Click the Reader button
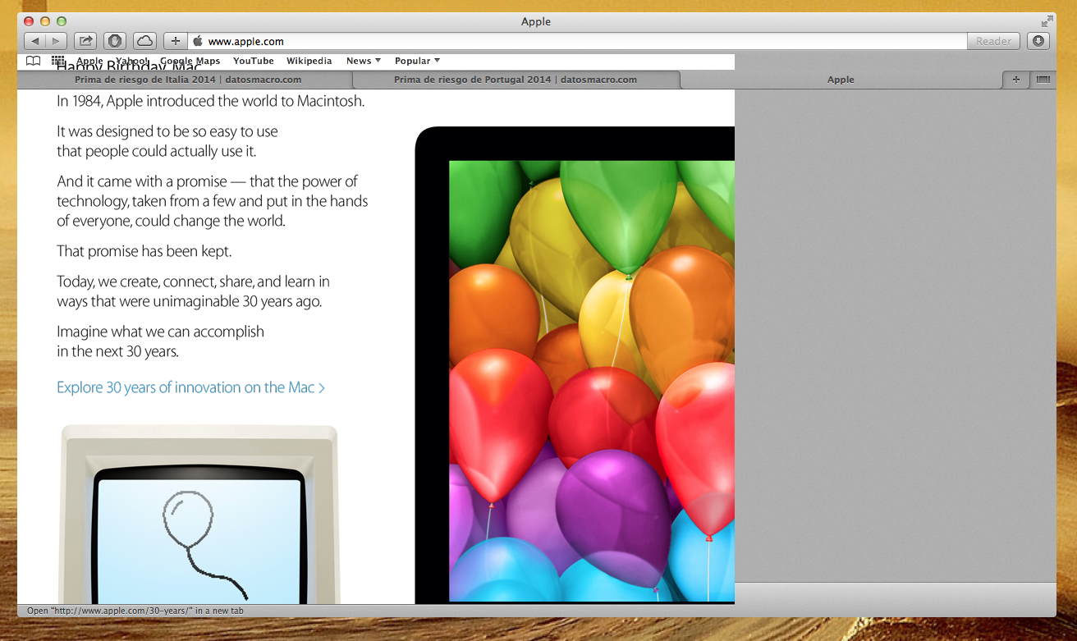This screenshot has width=1077, height=641. click(994, 41)
